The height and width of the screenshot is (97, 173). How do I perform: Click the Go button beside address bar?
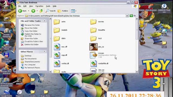click(x=133, y=16)
